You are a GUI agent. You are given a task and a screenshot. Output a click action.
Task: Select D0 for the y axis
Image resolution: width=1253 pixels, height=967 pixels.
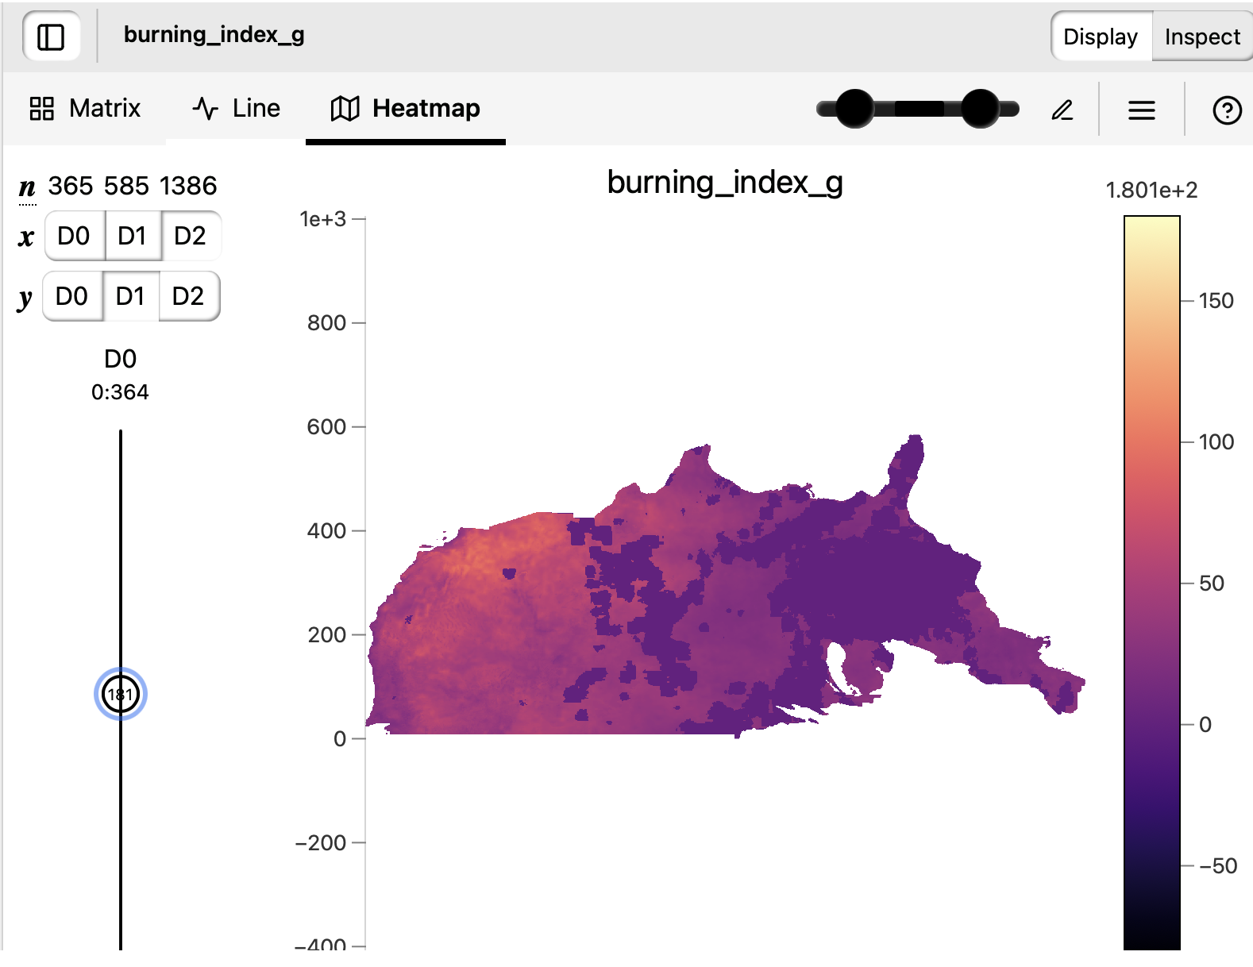coord(71,296)
